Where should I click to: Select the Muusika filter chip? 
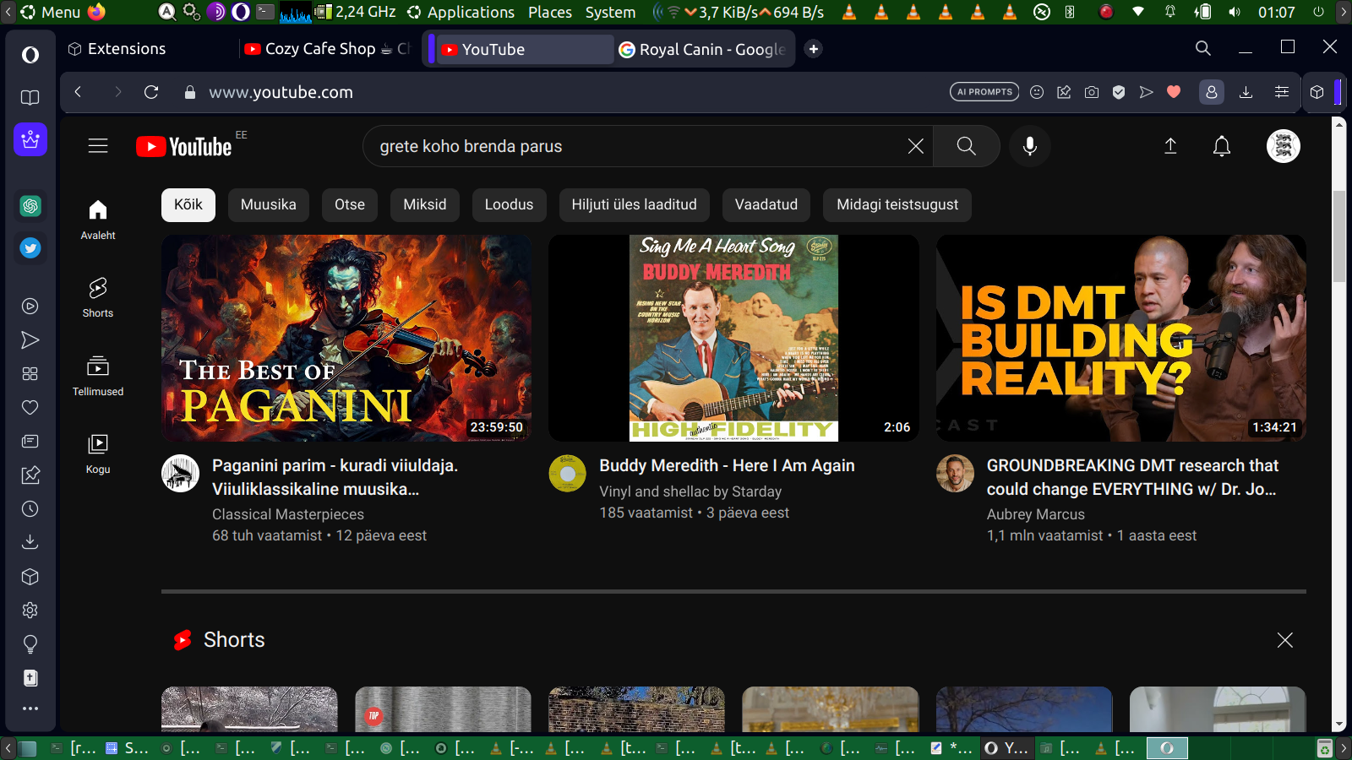(x=268, y=204)
